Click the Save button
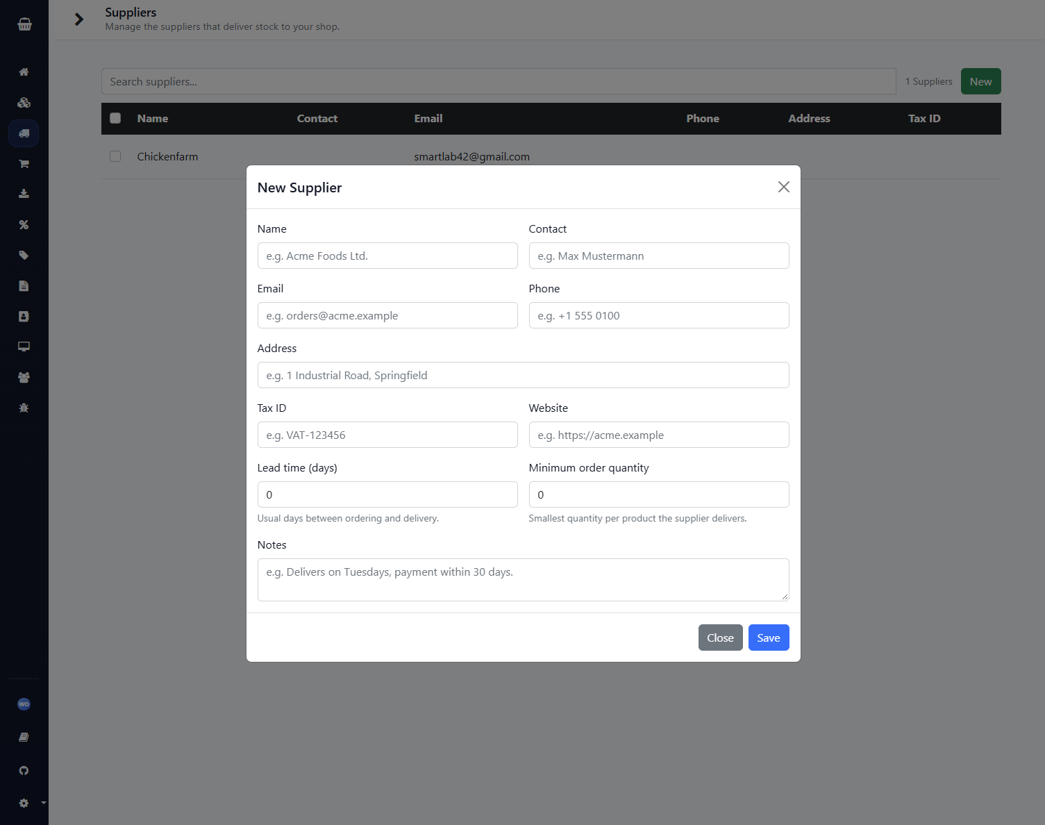1045x825 pixels. (x=769, y=637)
